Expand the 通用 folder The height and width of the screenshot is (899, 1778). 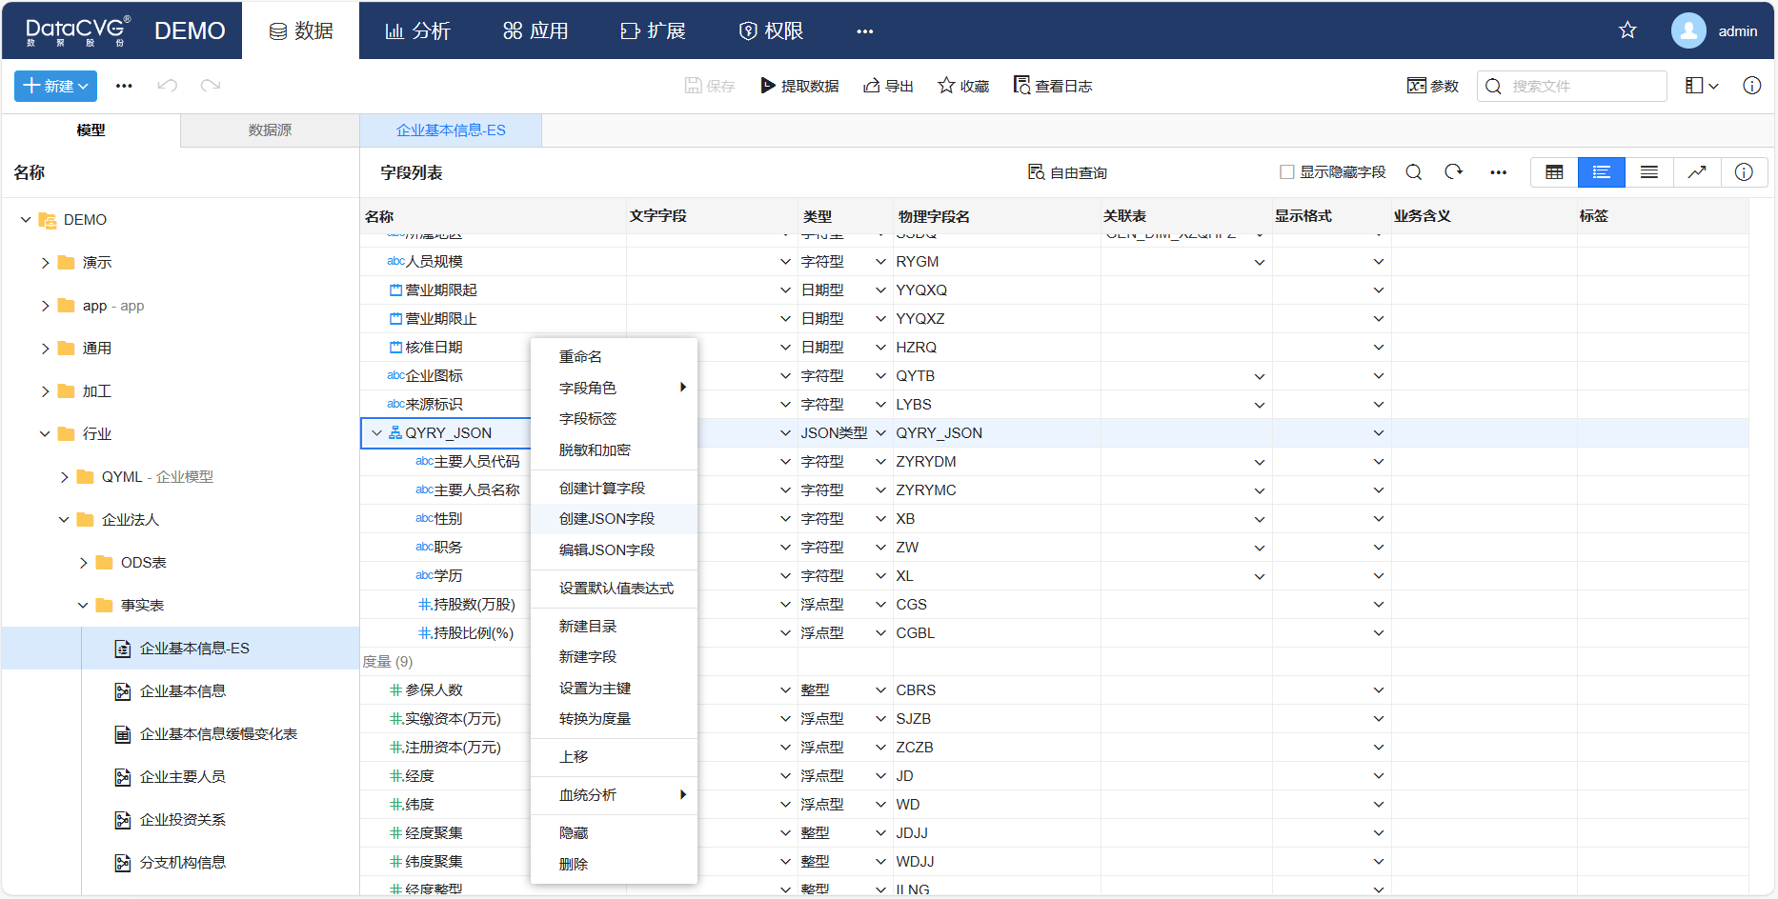[x=45, y=349]
